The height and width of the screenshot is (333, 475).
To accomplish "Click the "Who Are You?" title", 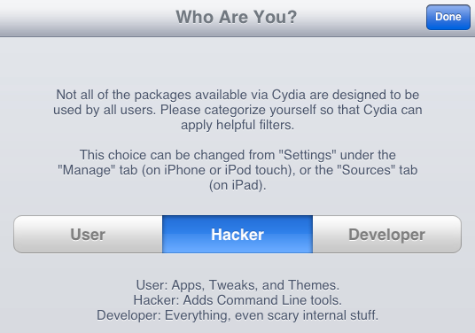I will (237, 17).
